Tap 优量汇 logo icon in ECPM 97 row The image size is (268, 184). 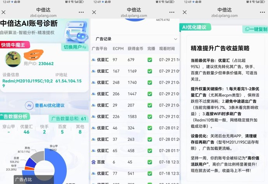pyautogui.click(x=94, y=60)
